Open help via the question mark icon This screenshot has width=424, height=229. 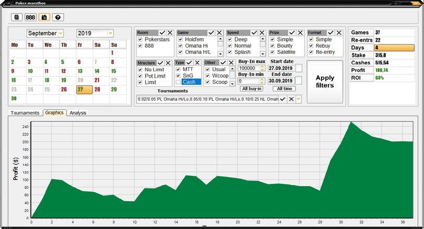(x=58, y=18)
